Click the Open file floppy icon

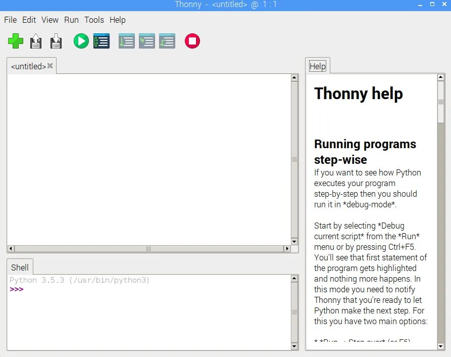(x=36, y=41)
